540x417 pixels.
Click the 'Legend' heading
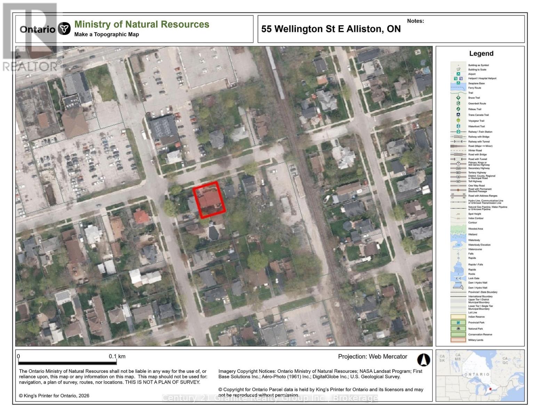(x=481, y=54)
